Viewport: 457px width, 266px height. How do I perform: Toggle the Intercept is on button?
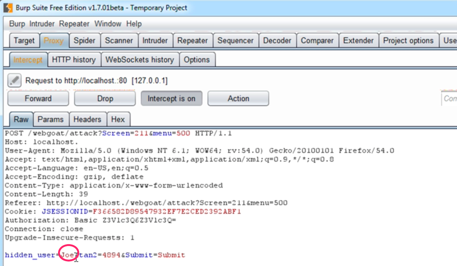coord(171,98)
